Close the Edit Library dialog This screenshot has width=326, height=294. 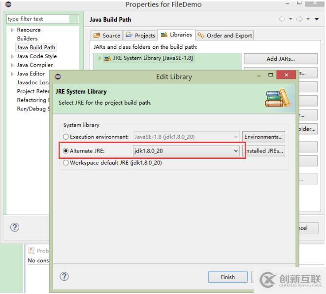point(286,75)
